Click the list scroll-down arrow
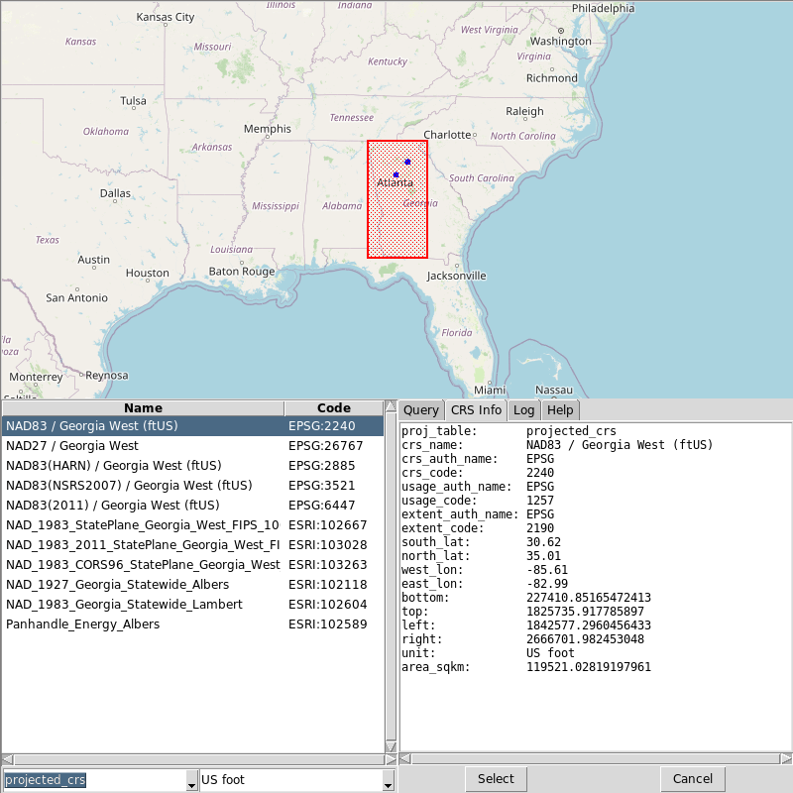The width and height of the screenshot is (793, 793). [391, 747]
